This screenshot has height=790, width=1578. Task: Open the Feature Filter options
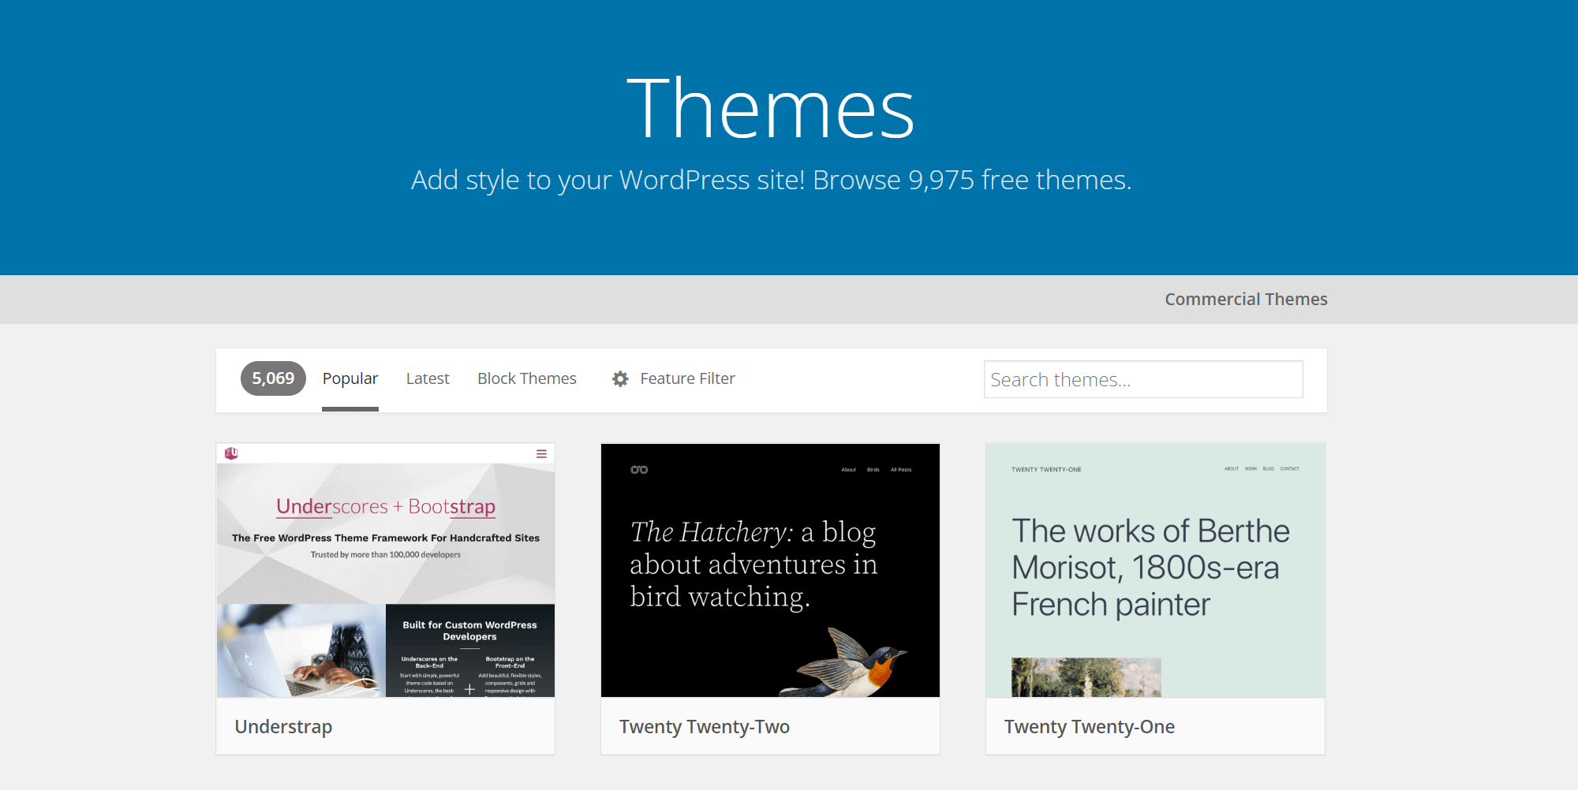687,378
